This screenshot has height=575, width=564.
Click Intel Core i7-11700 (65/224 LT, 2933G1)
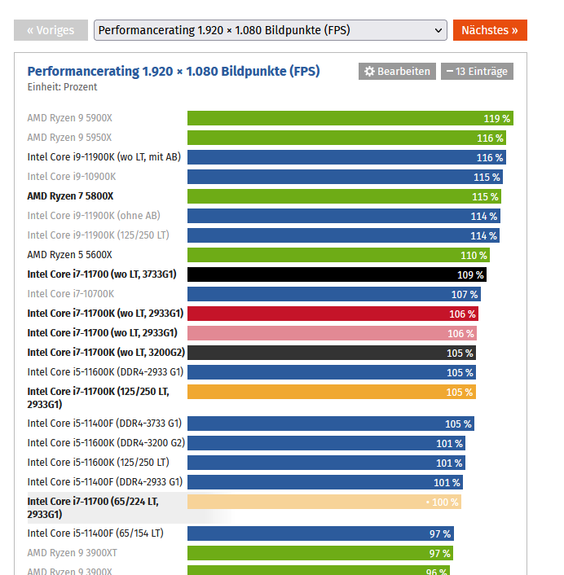tap(93, 508)
